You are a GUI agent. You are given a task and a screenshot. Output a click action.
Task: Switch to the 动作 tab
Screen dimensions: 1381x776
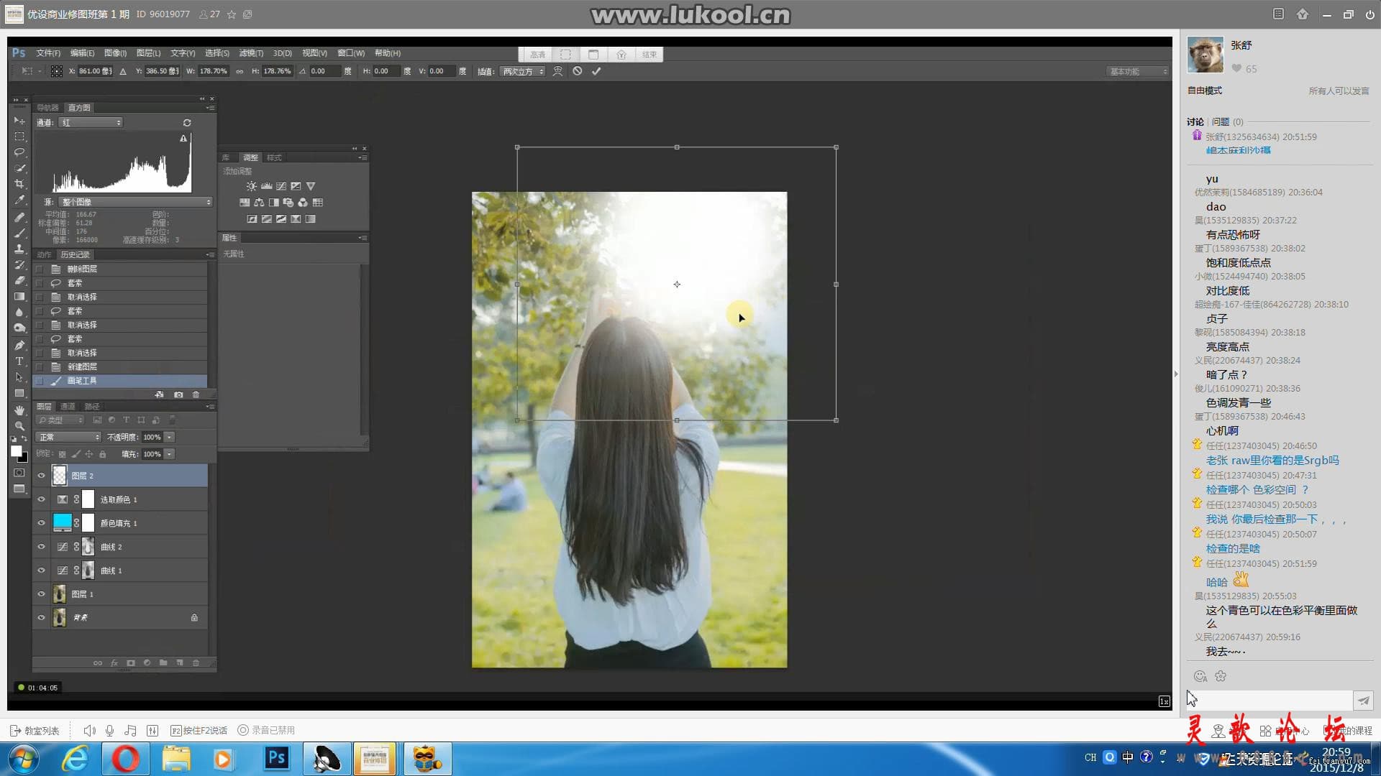coord(44,255)
